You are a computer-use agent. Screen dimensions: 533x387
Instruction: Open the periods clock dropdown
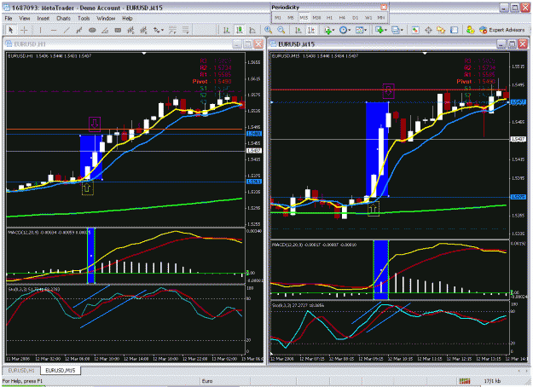(x=345, y=30)
